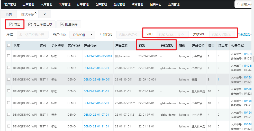Expand 高级搜索 advanced search
The image size is (254, 131).
[244, 34]
